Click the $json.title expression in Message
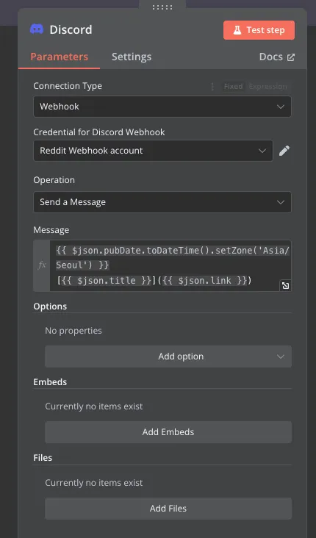 107,281
